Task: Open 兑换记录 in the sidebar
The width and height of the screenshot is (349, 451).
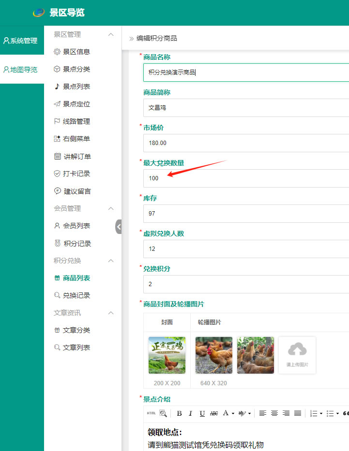Action: pyautogui.click(x=76, y=295)
